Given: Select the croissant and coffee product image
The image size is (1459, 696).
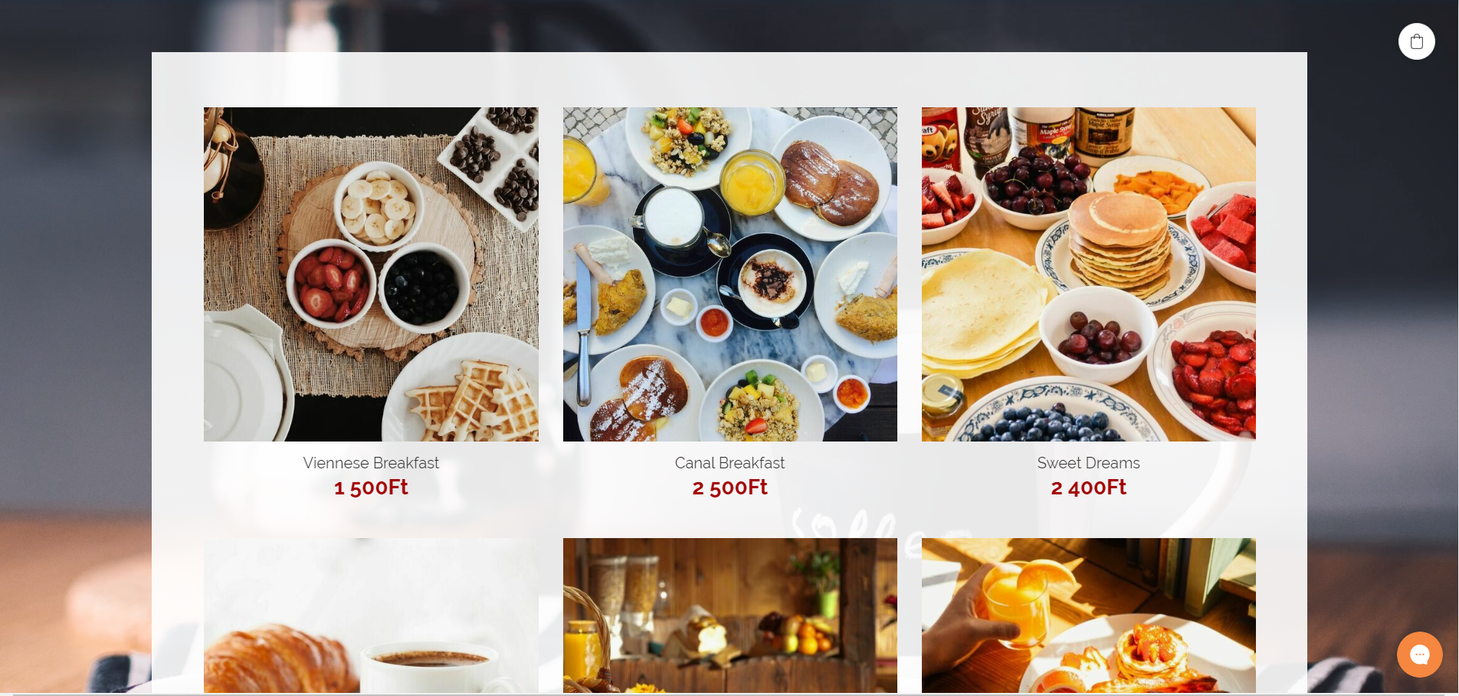Looking at the screenshot, I should (x=371, y=616).
